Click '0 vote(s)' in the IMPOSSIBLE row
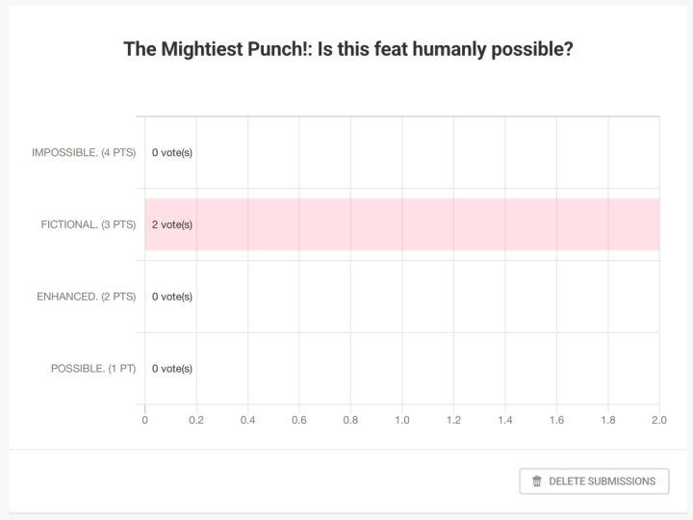Image resolution: width=693 pixels, height=520 pixels. pos(172,152)
